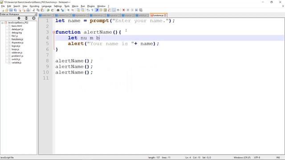Open oddeven.js from the workspace tree

[17, 52]
